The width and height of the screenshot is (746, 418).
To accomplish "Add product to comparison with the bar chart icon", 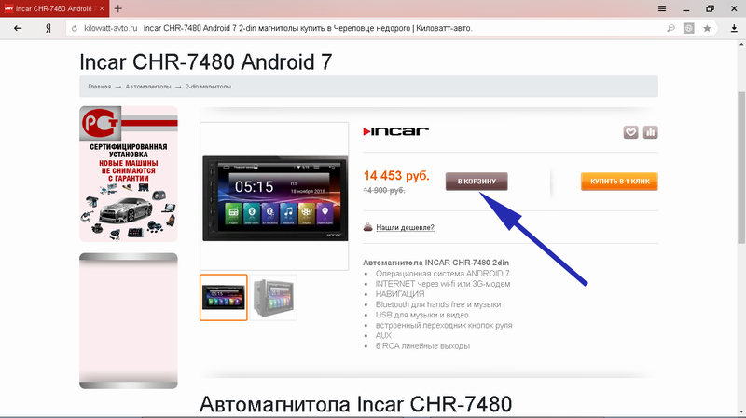I will click(x=650, y=132).
